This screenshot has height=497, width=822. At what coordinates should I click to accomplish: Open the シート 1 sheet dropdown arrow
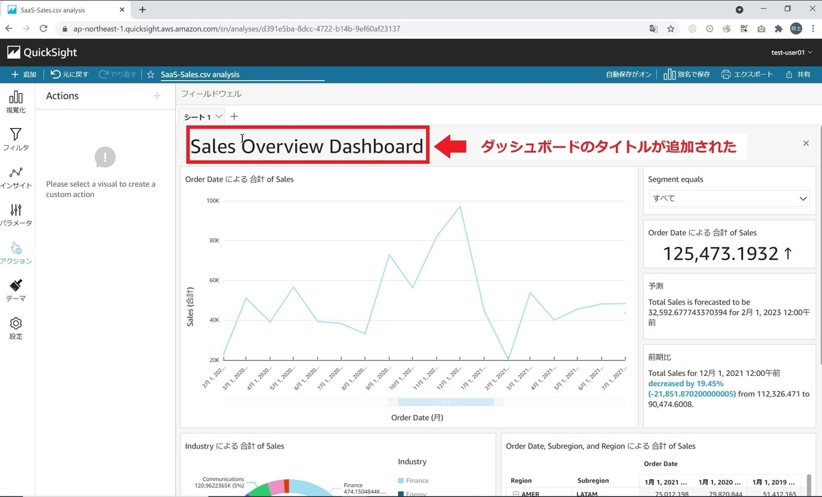[218, 116]
